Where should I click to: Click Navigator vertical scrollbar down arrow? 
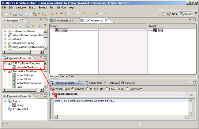[45, 48]
